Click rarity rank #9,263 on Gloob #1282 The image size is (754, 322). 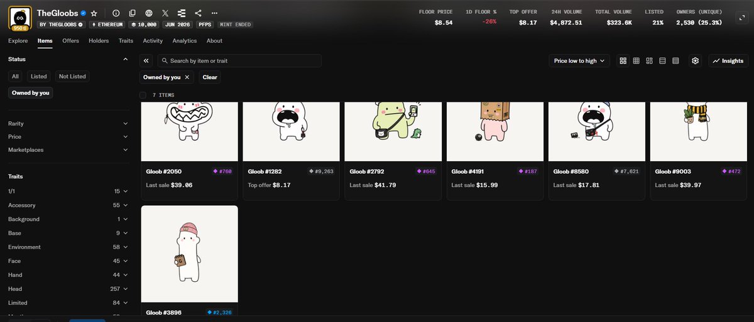[x=320, y=171]
